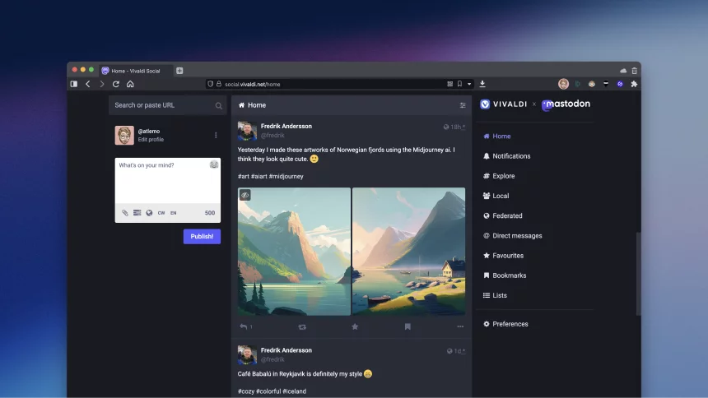The height and width of the screenshot is (398, 708).
Task: Click the Publish! button
Action: [x=202, y=237]
